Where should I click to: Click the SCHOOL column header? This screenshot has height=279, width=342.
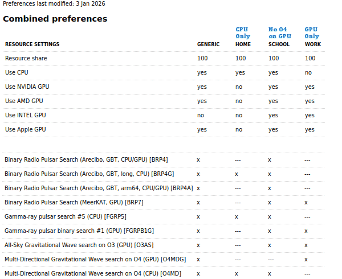(279, 44)
